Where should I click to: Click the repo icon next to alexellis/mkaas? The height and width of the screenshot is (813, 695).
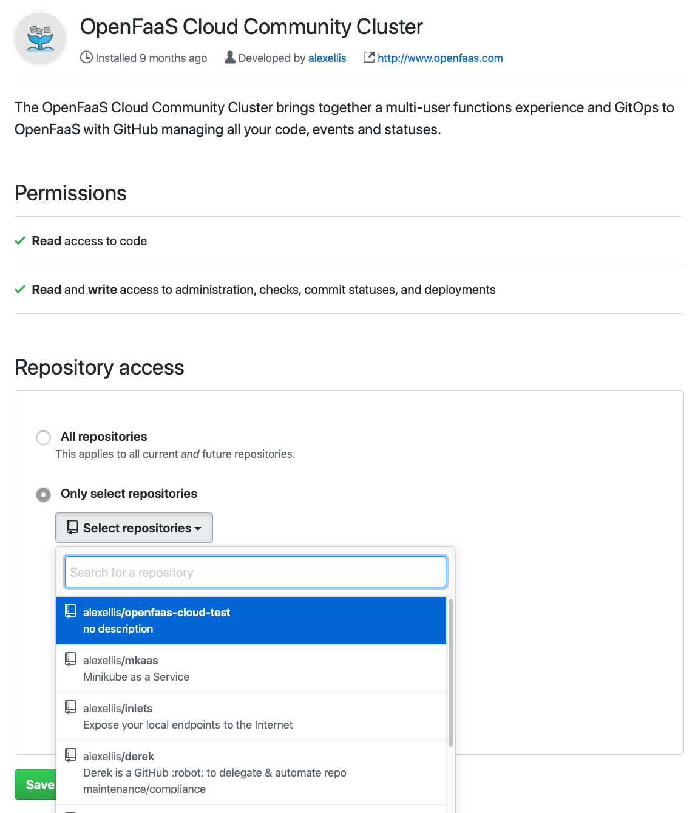[71, 659]
